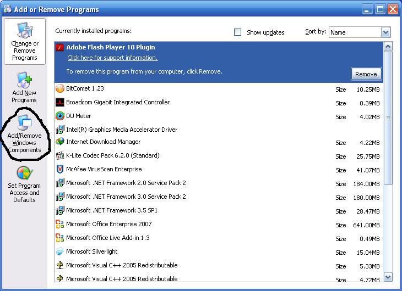
Task: Open Change or Remove Programs panel
Action: [25, 41]
